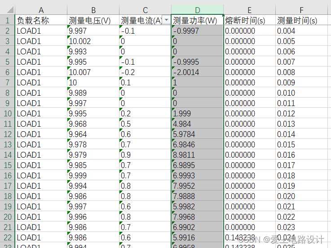Select voltage cell 9.979
Image resolution: width=331 pixels, height=248 pixels.
pyautogui.click(x=93, y=155)
